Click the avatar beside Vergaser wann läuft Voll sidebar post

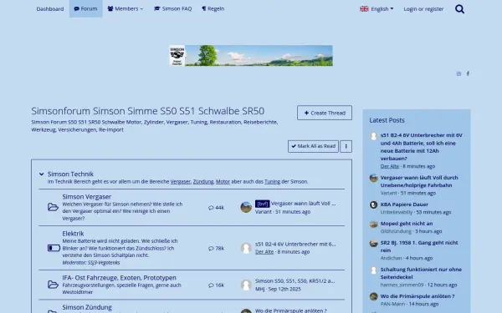coord(374,178)
